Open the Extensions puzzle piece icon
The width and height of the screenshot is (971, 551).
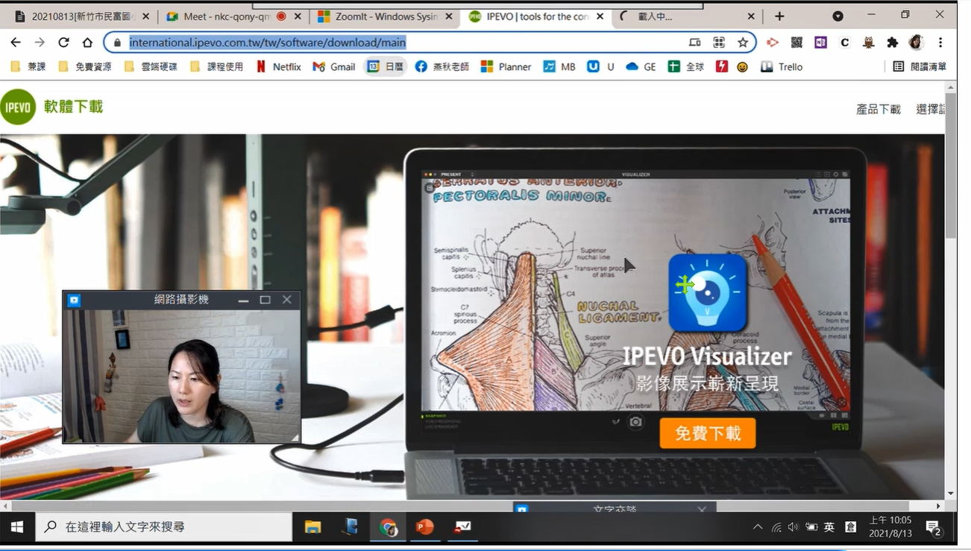[892, 42]
